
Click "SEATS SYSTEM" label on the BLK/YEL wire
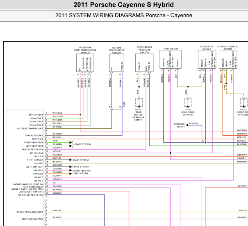80,160
